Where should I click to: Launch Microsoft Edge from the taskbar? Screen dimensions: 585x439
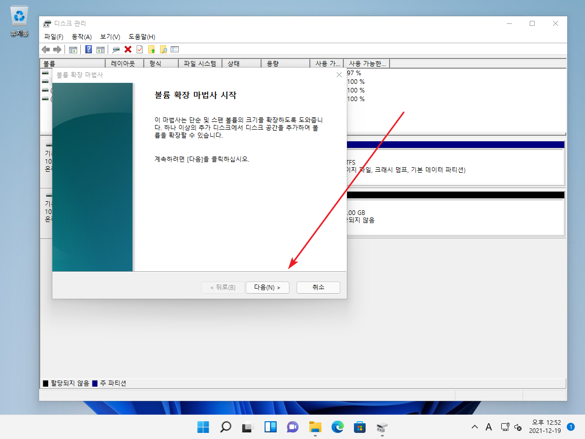point(338,427)
